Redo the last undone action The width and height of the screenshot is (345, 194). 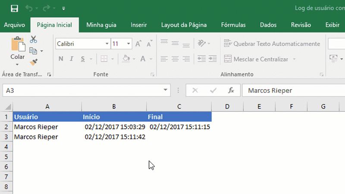(46, 8)
